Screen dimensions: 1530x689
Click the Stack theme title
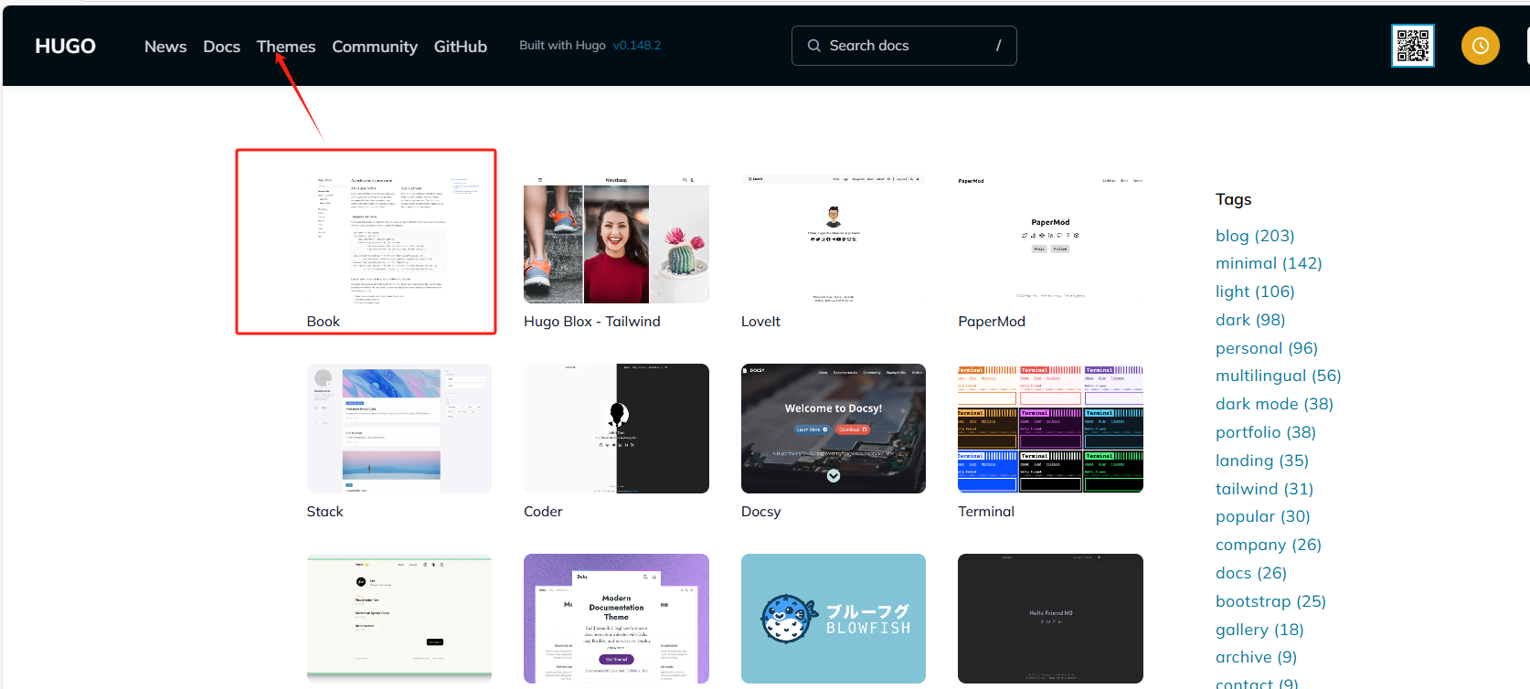tap(325, 512)
